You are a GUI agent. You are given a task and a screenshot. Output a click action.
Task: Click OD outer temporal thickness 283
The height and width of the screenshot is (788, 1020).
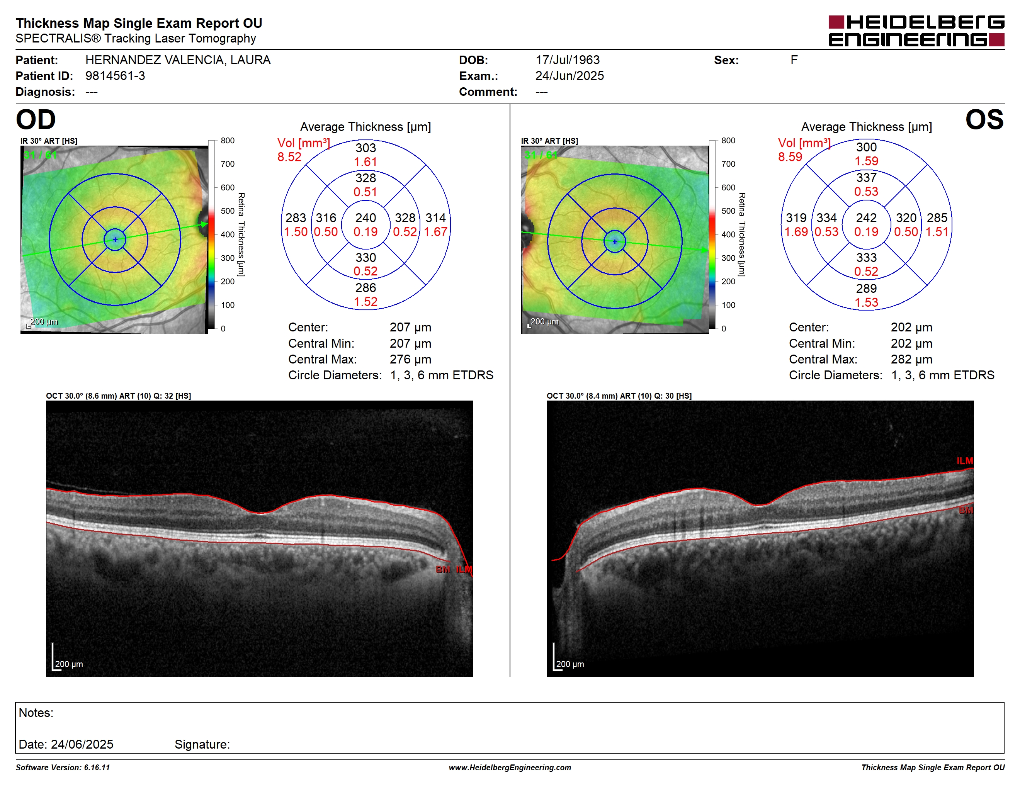coord(296,218)
